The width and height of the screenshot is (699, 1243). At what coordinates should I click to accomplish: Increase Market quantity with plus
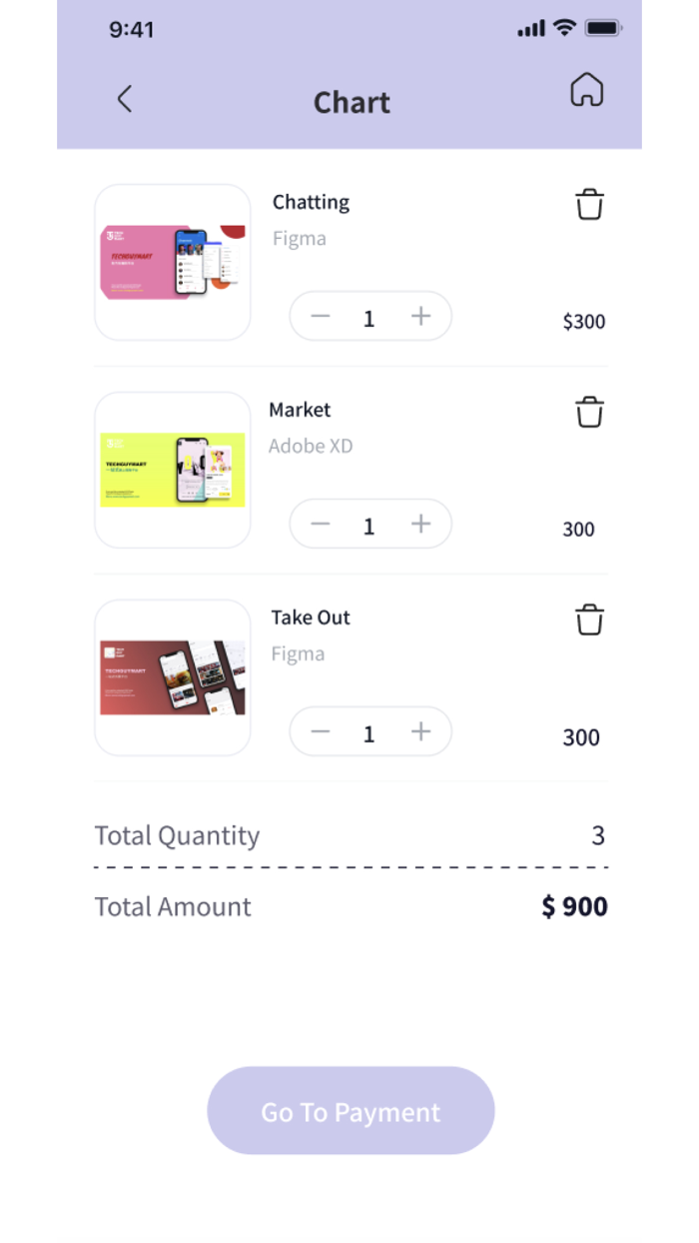tap(421, 525)
